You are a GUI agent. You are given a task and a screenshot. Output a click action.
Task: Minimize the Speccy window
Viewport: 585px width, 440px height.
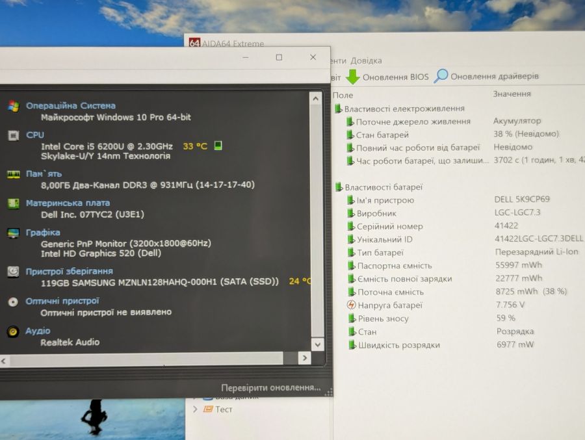point(246,57)
